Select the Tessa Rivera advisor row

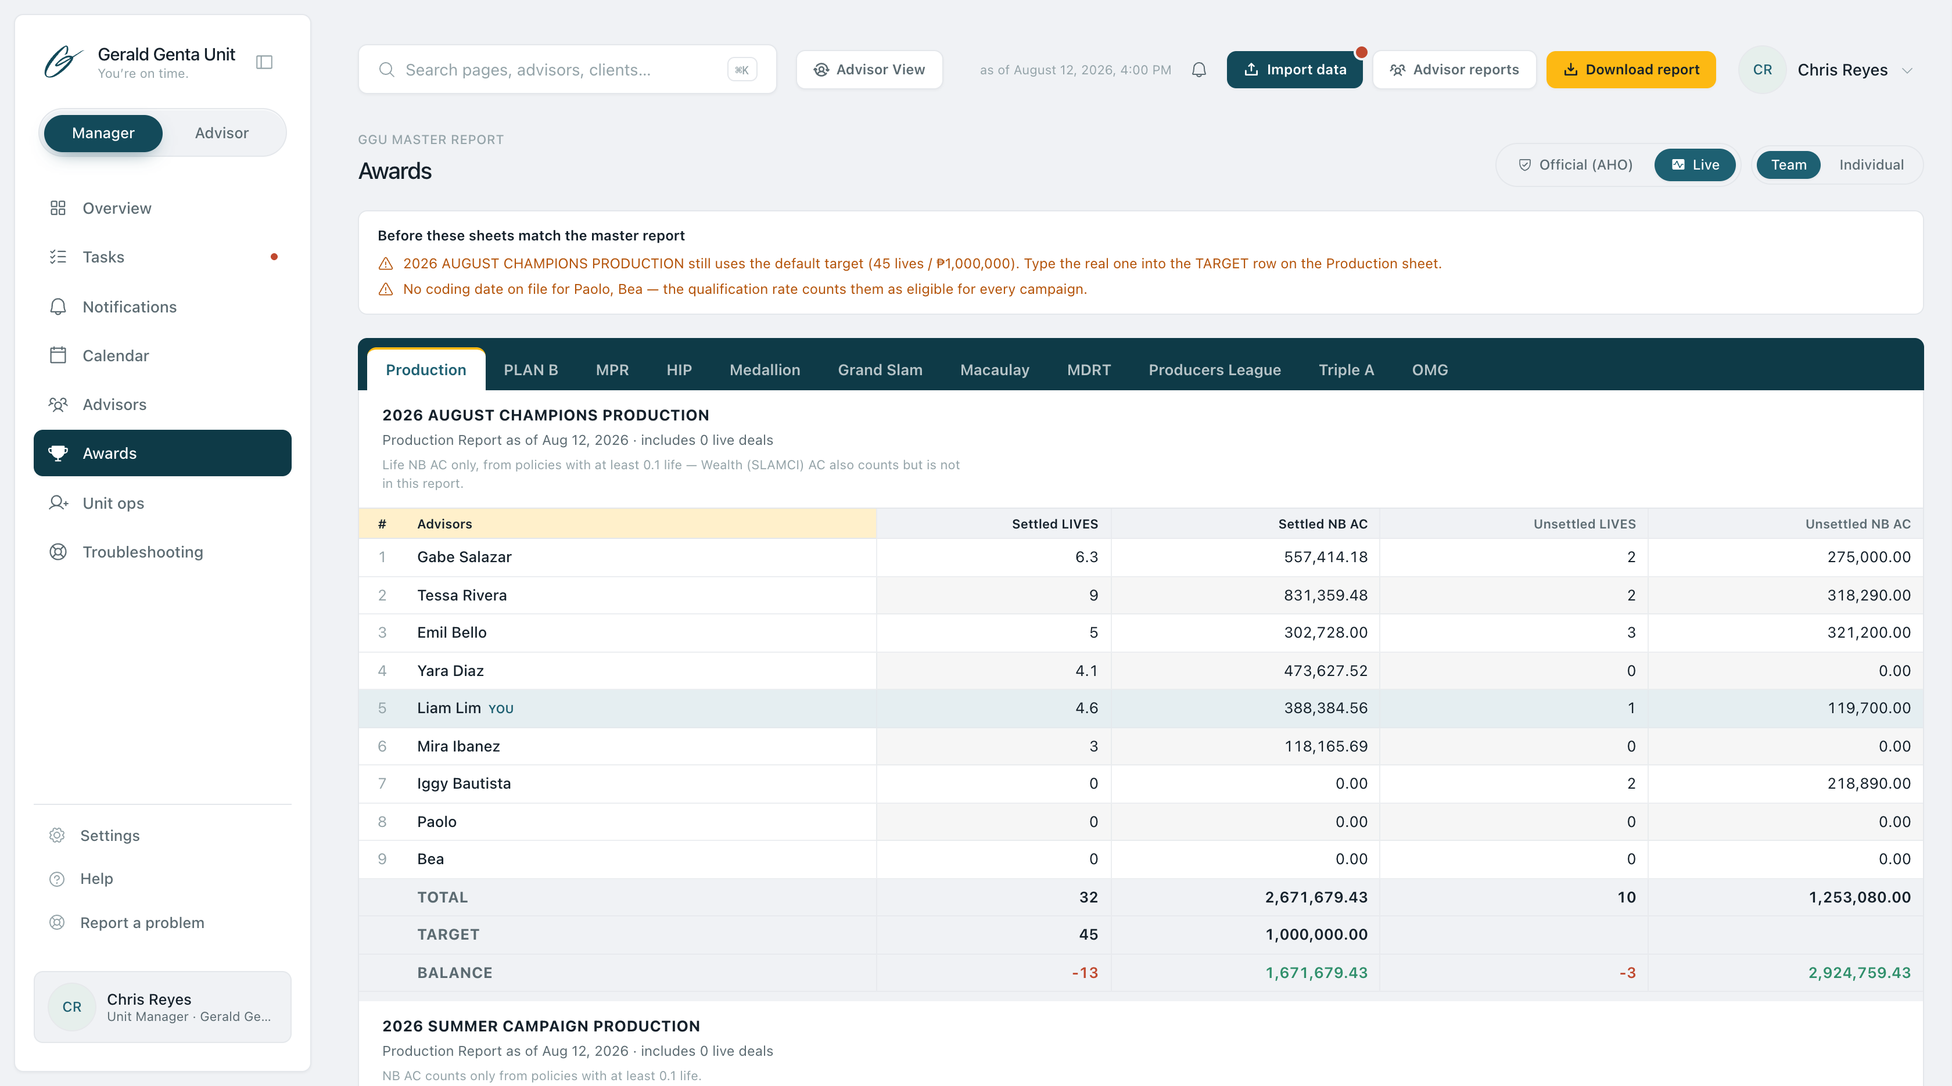(x=1140, y=595)
